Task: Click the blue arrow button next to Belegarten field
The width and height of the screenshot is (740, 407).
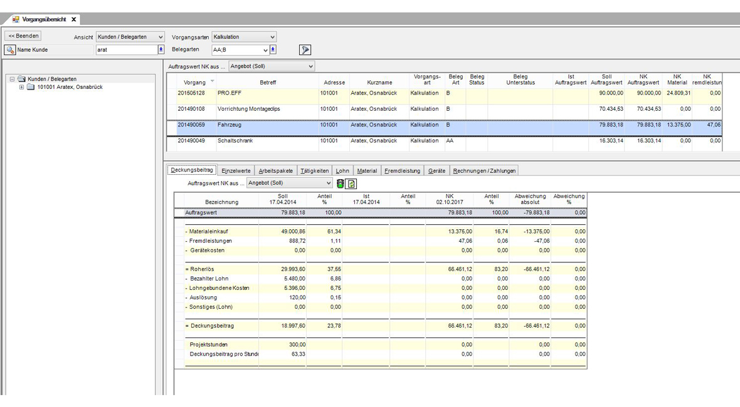Action: tap(273, 50)
